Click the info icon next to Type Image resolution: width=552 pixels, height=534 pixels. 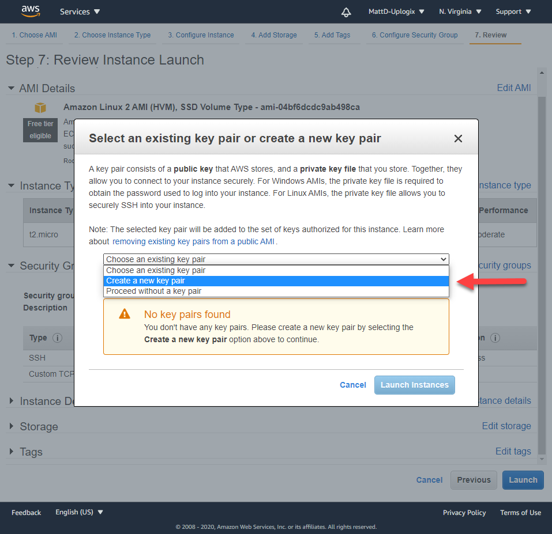(x=58, y=338)
